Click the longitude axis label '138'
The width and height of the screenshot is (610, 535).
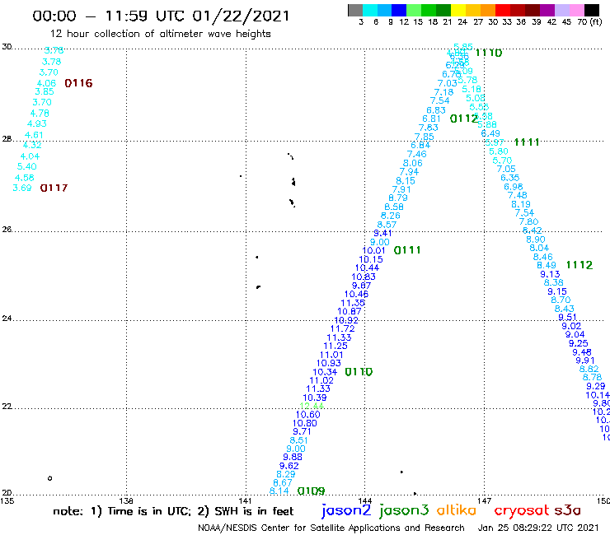(x=126, y=501)
